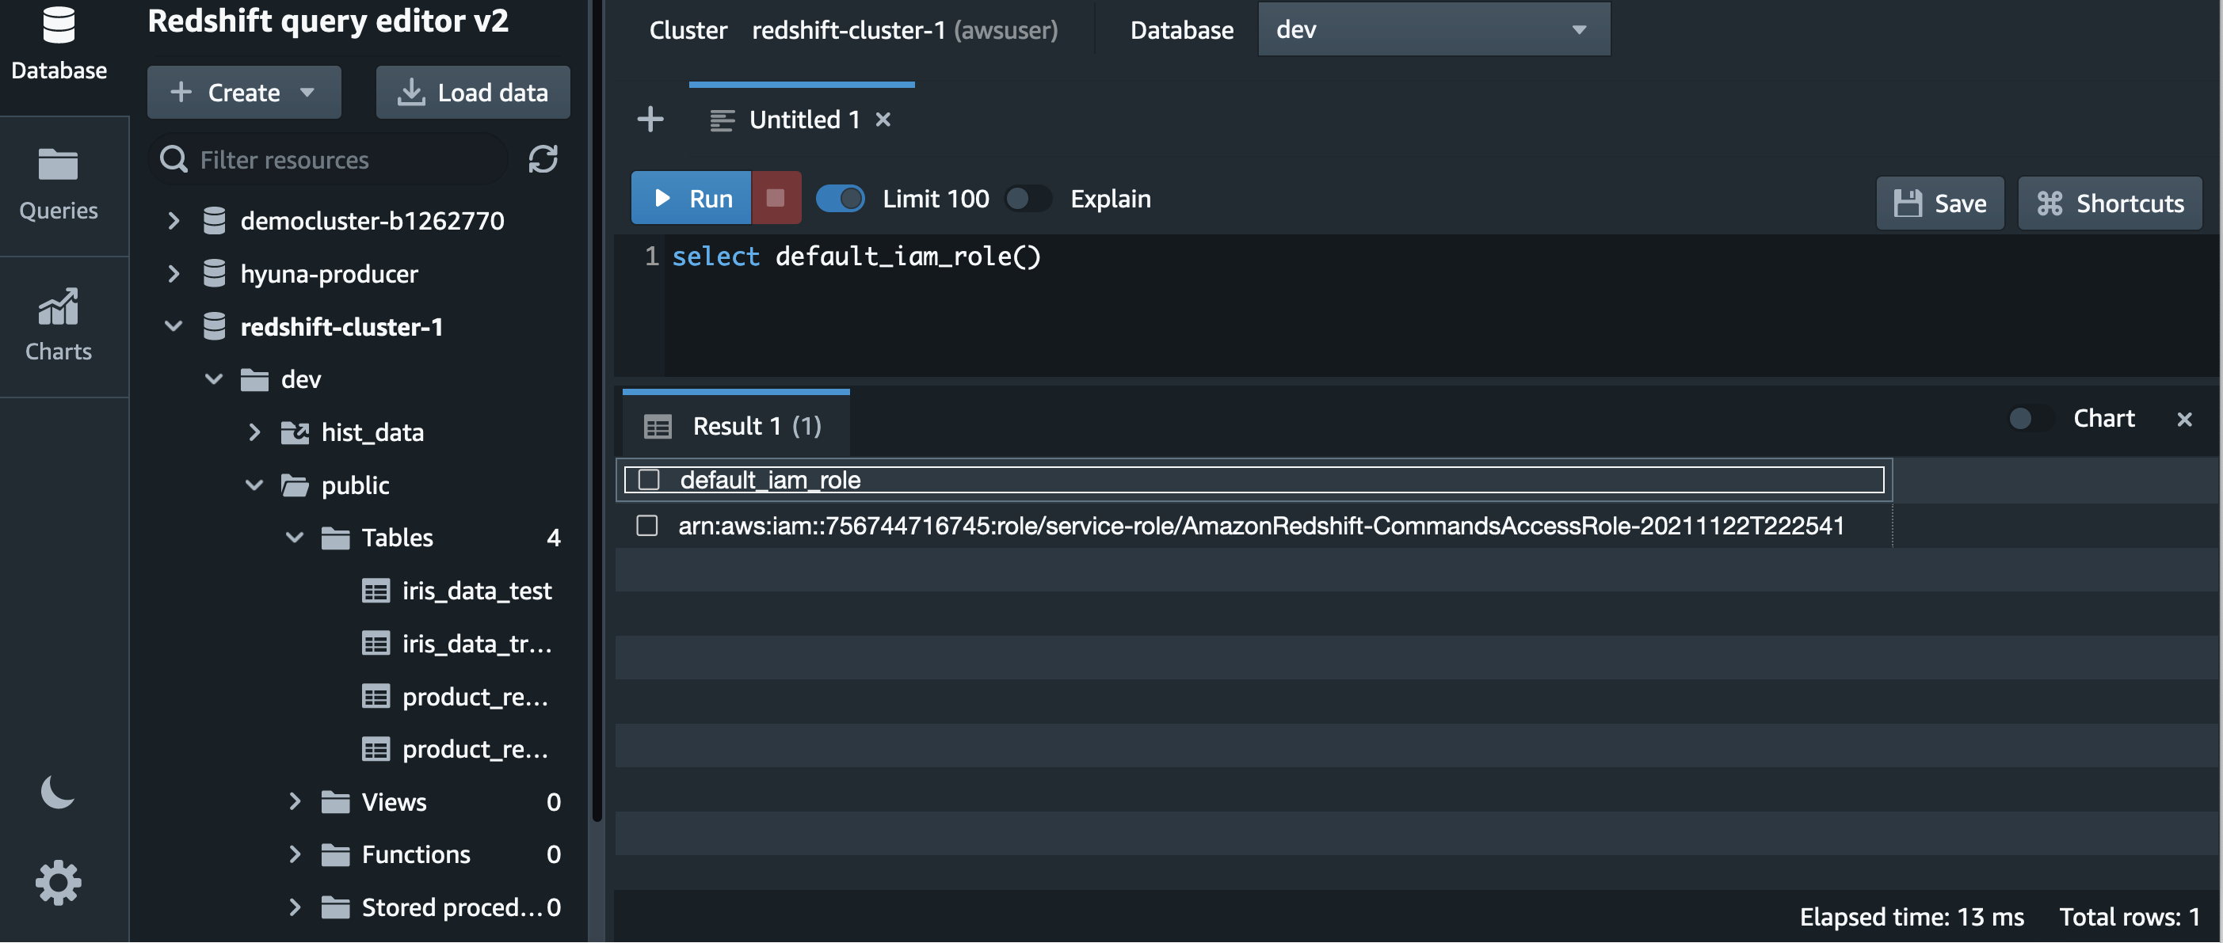Image resolution: width=2223 pixels, height=943 pixels.
Task: Open the Queries sidebar panel
Action: click(x=59, y=184)
